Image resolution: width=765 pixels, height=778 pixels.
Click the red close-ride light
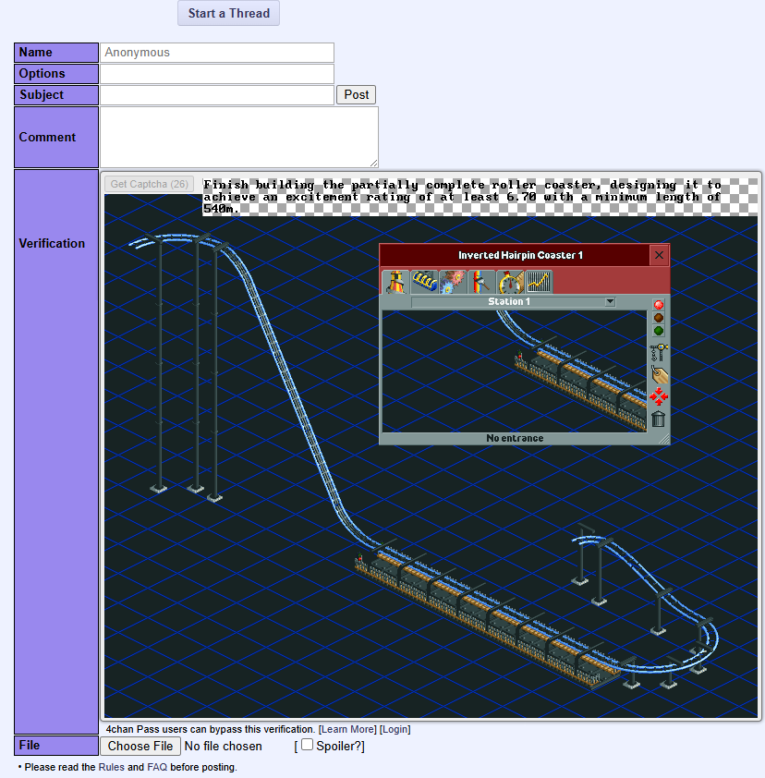click(659, 305)
